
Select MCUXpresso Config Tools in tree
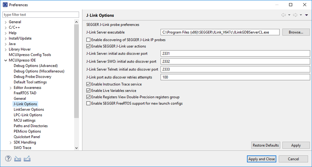[x=30, y=55]
